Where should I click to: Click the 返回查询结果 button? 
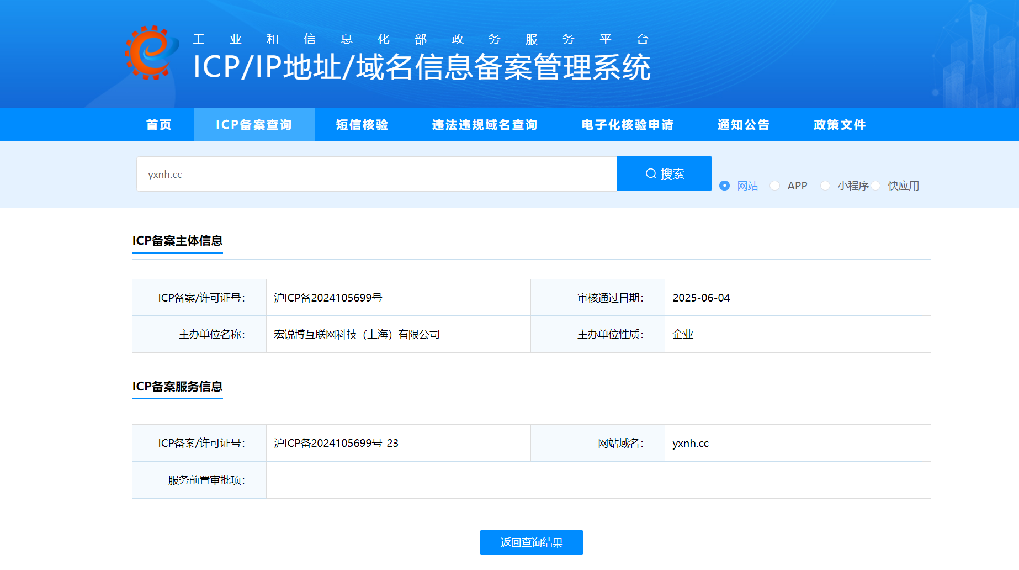click(532, 542)
